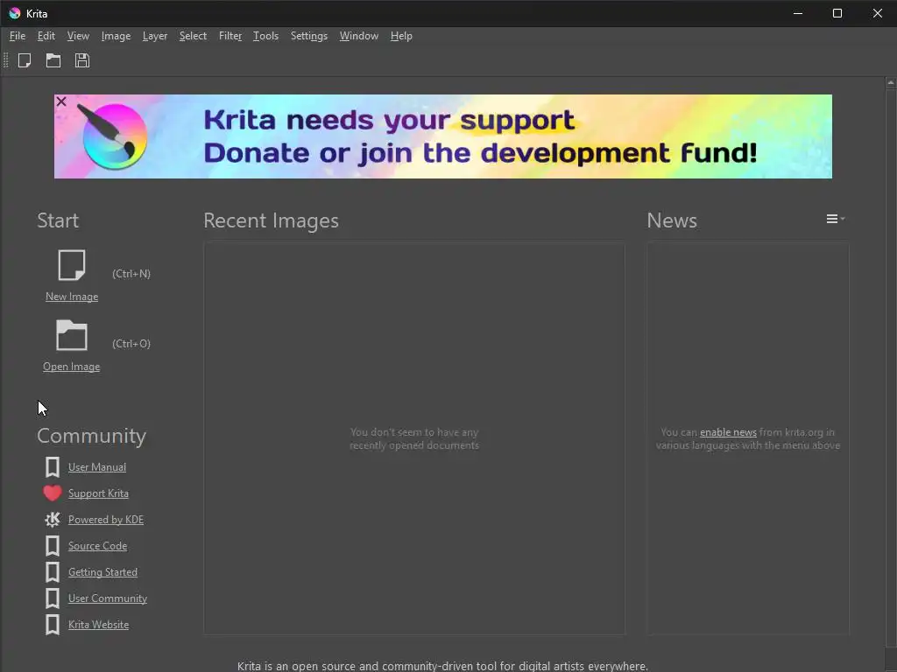The height and width of the screenshot is (672, 897).
Task: Open the User Community link
Action: (108, 598)
